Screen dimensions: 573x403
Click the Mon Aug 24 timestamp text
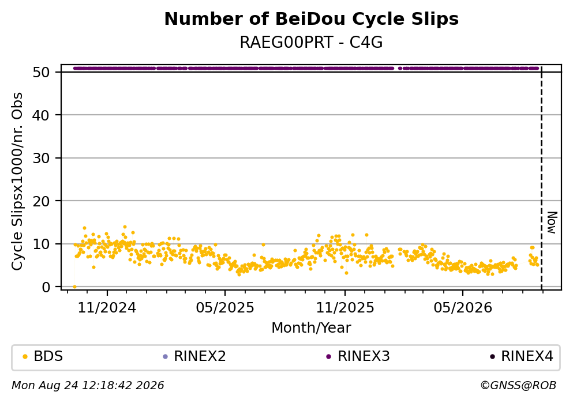coord(88,386)
